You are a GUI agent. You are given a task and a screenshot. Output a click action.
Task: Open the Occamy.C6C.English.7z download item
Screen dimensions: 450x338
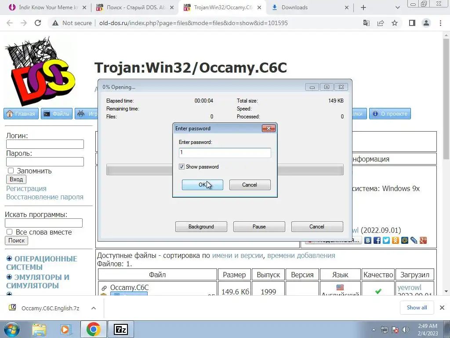[45, 308]
